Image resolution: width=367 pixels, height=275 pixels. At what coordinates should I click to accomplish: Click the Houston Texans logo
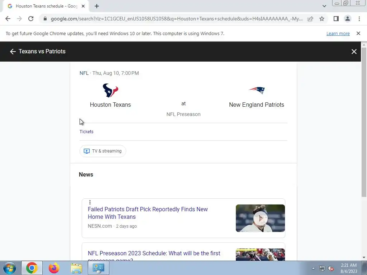tap(110, 90)
